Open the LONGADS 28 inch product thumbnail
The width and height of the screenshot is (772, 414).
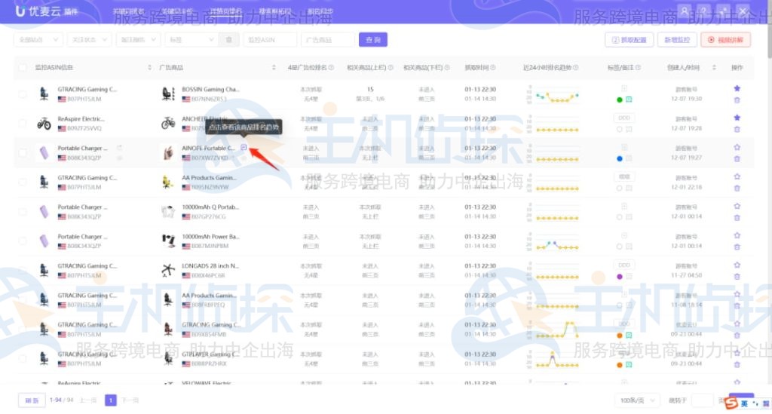pyautogui.click(x=168, y=270)
